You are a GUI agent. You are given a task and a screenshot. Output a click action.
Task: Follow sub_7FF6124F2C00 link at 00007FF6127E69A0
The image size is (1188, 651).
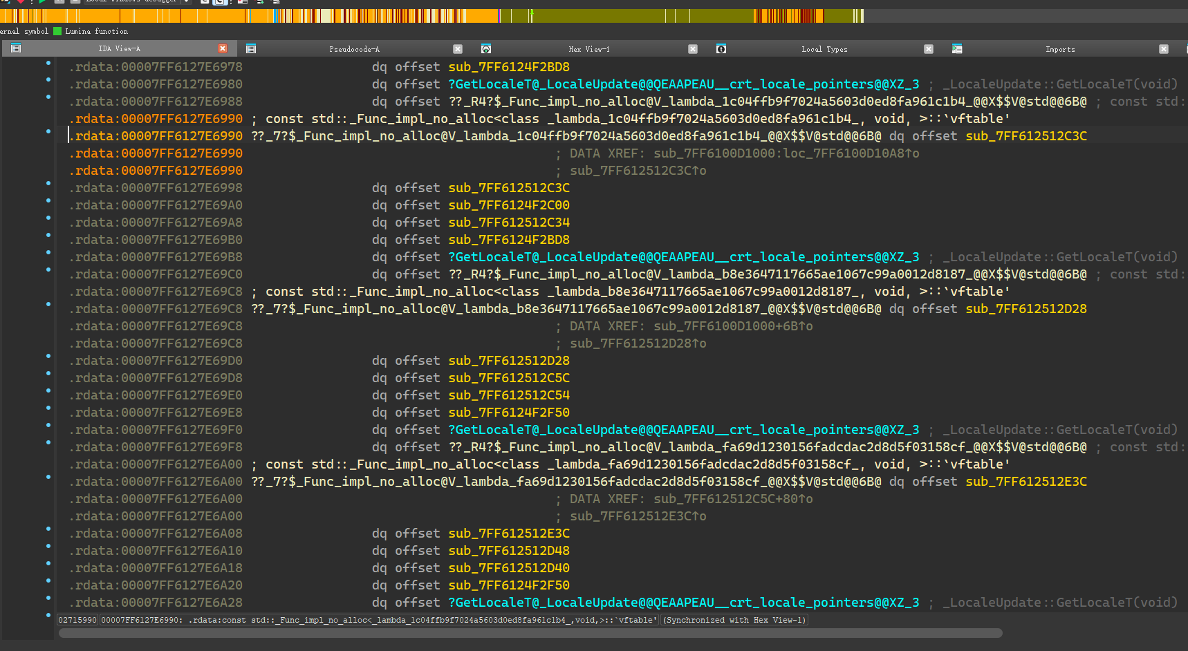point(509,205)
